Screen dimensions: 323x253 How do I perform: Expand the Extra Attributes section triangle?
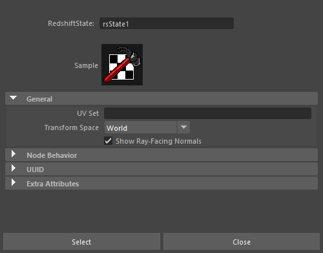(14, 182)
